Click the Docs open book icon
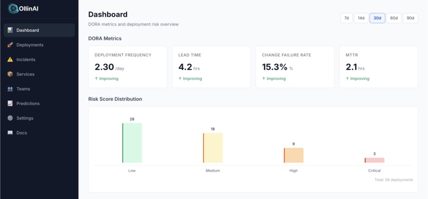 click(10, 133)
